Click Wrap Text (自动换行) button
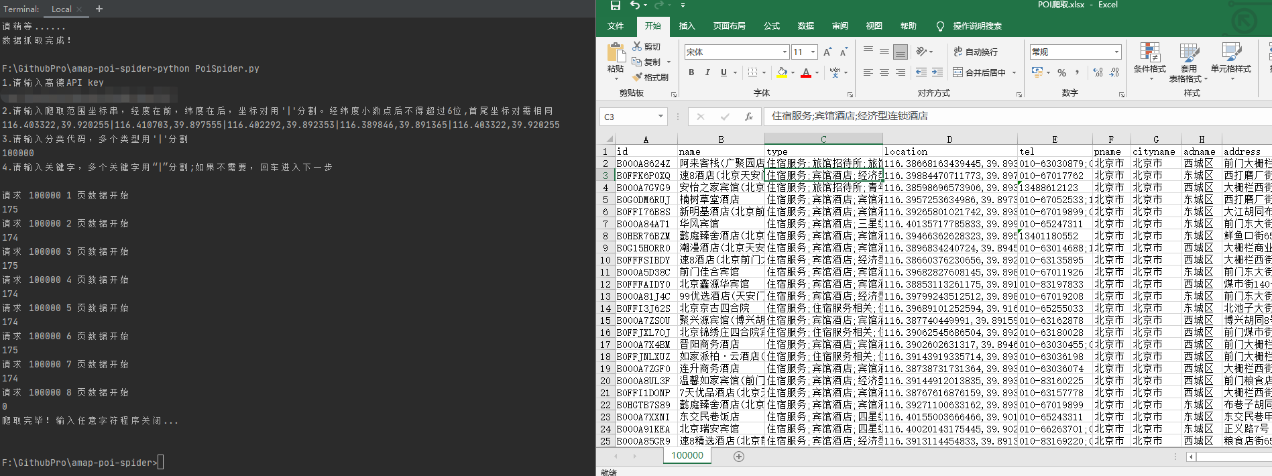 click(976, 52)
